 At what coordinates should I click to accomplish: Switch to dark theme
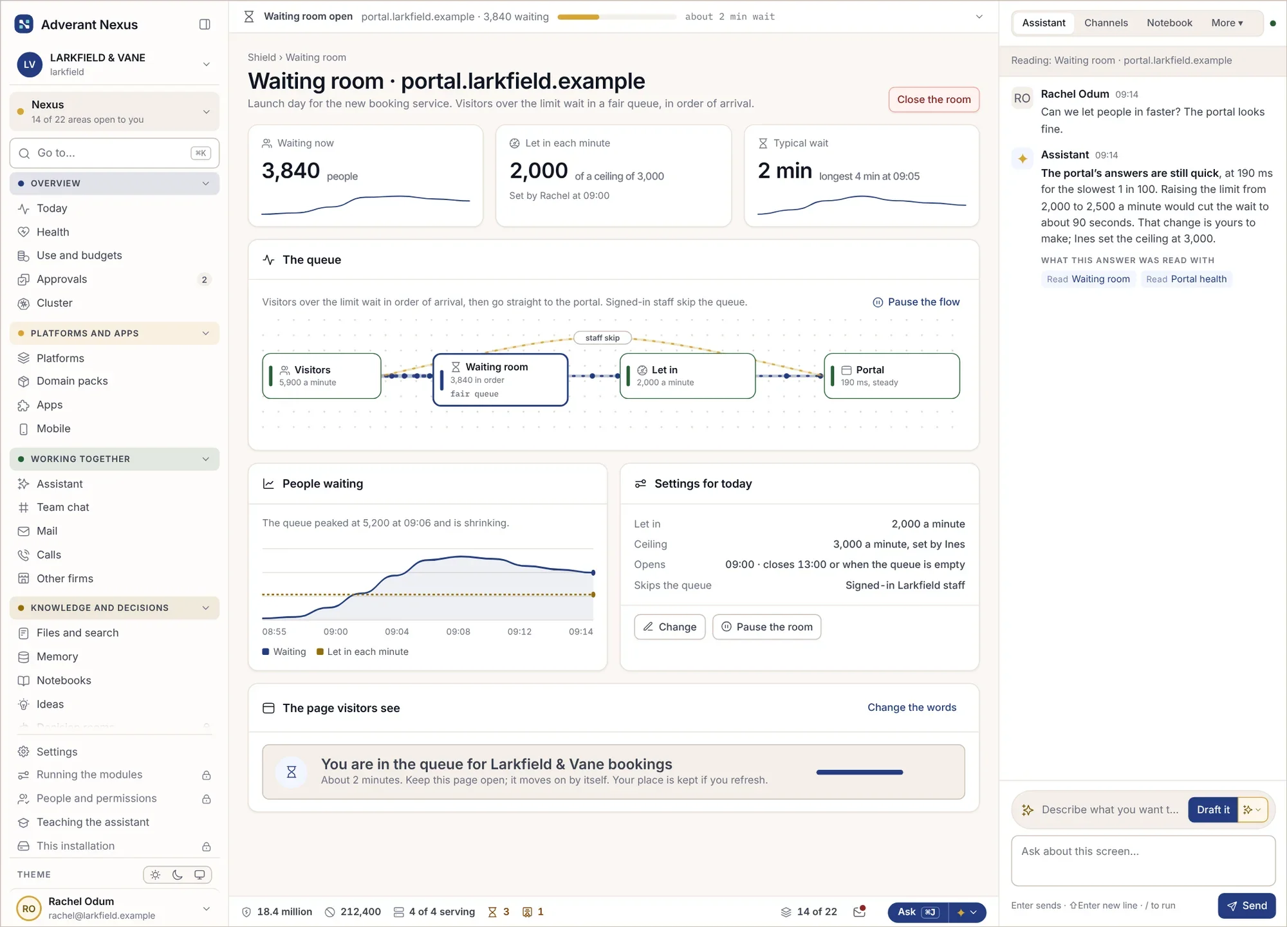pyautogui.click(x=178, y=875)
